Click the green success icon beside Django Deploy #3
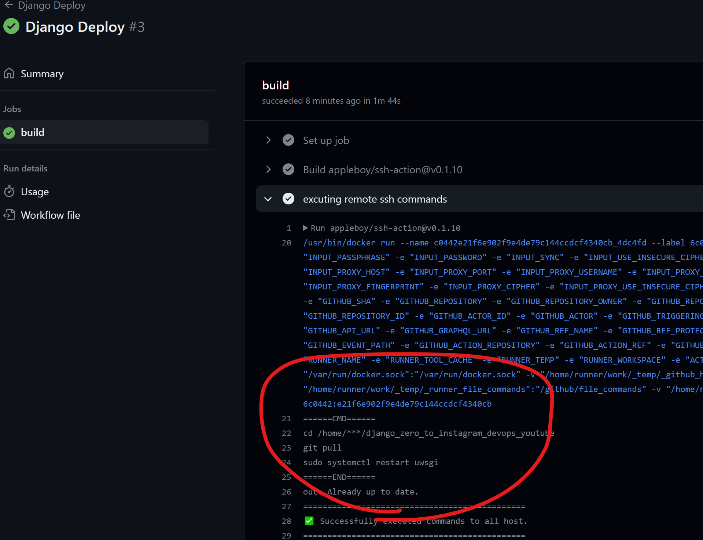Viewport: 703px width, 540px height. 11,26
